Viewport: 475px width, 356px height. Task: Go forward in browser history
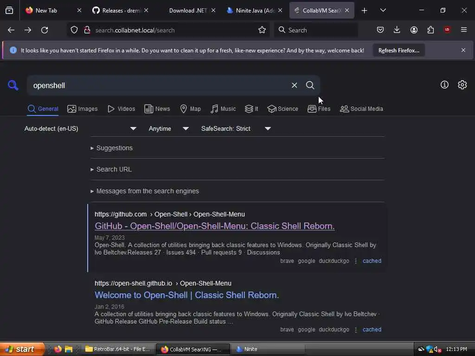pyautogui.click(x=27, y=30)
